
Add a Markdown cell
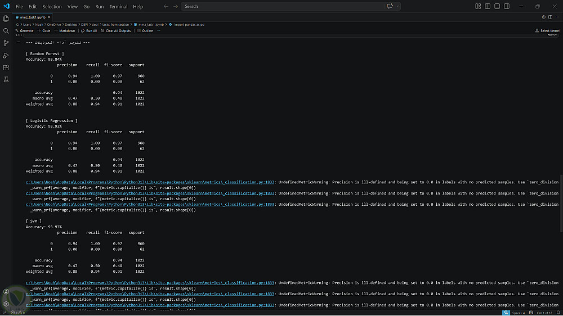65,31
